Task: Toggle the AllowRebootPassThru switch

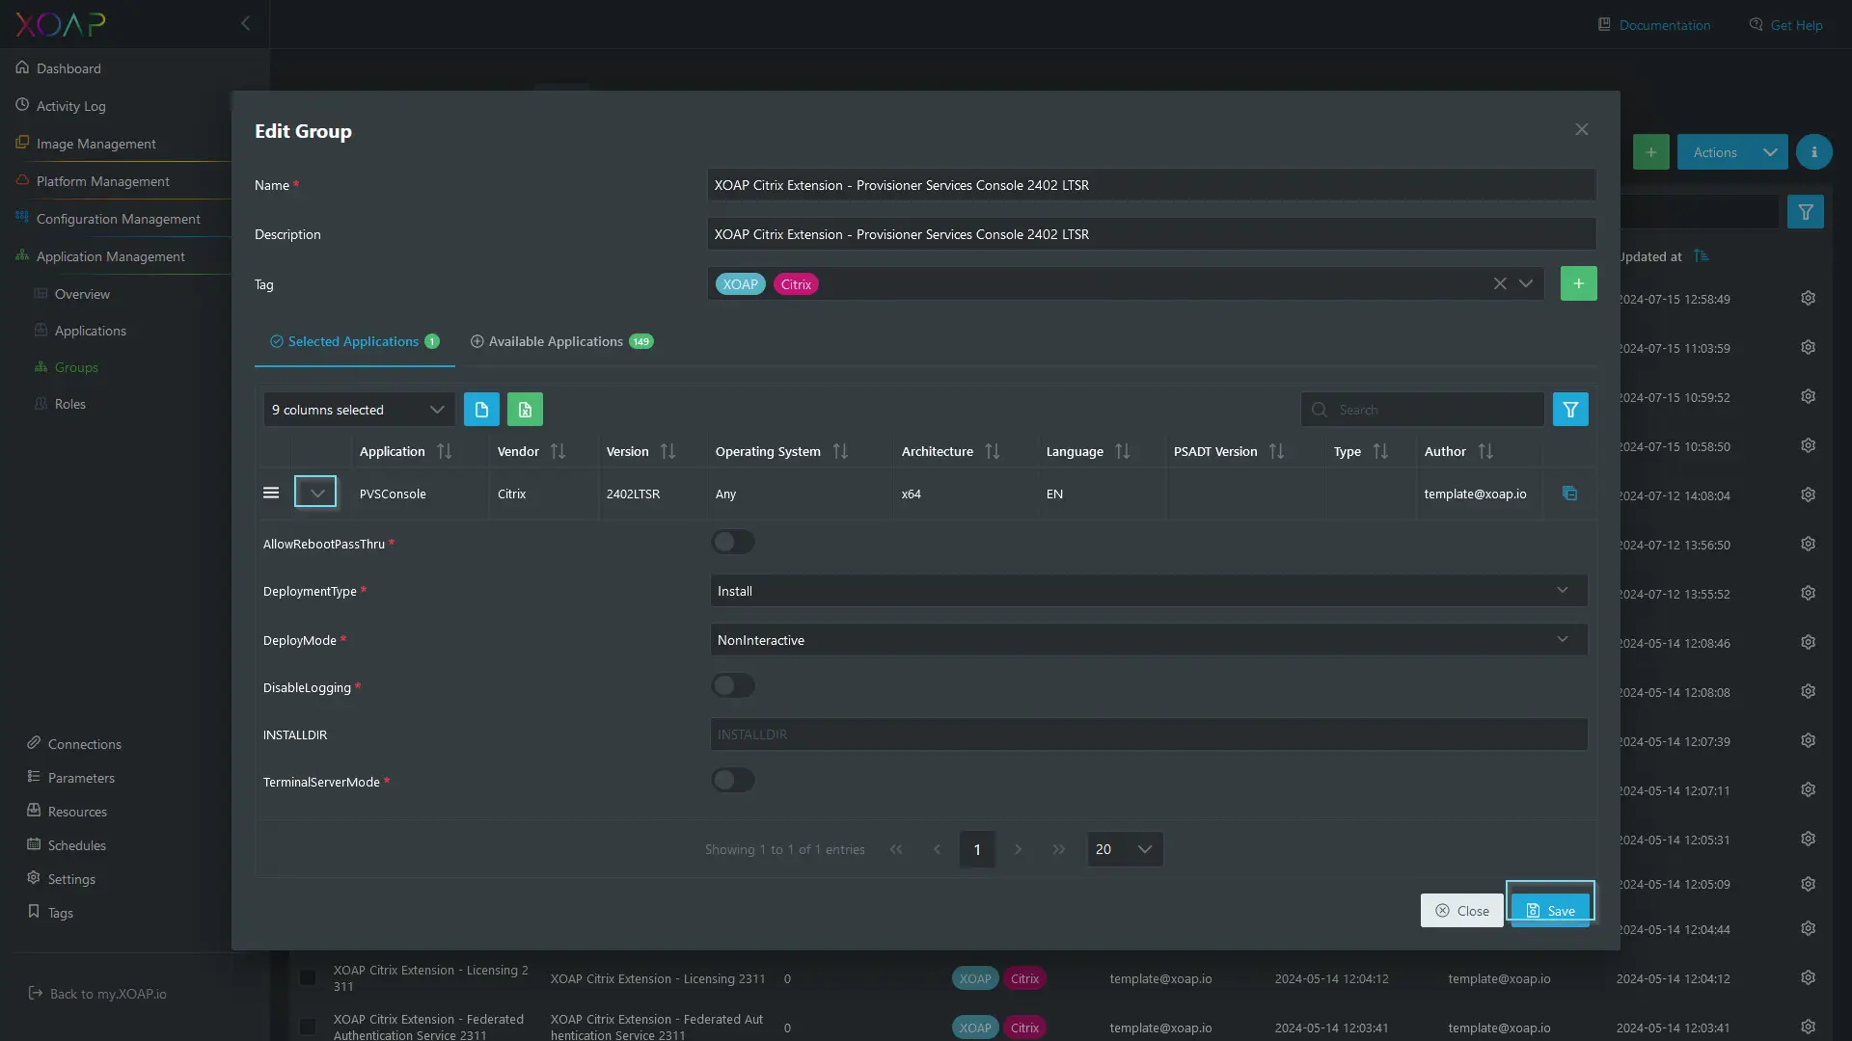Action: [733, 543]
